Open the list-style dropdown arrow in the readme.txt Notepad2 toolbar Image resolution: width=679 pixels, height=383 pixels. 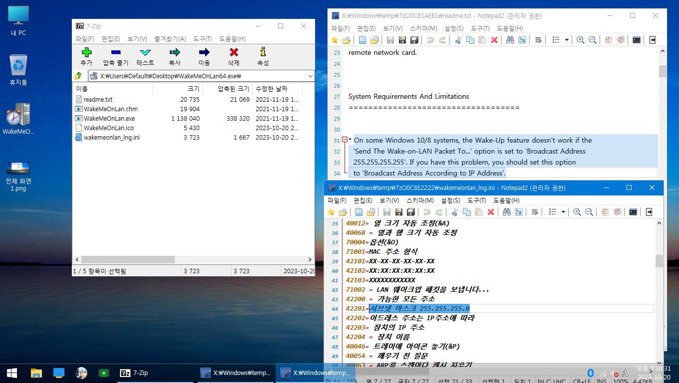(567, 40)
